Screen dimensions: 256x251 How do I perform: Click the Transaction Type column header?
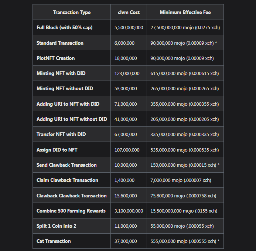click(x=72, y=12)
